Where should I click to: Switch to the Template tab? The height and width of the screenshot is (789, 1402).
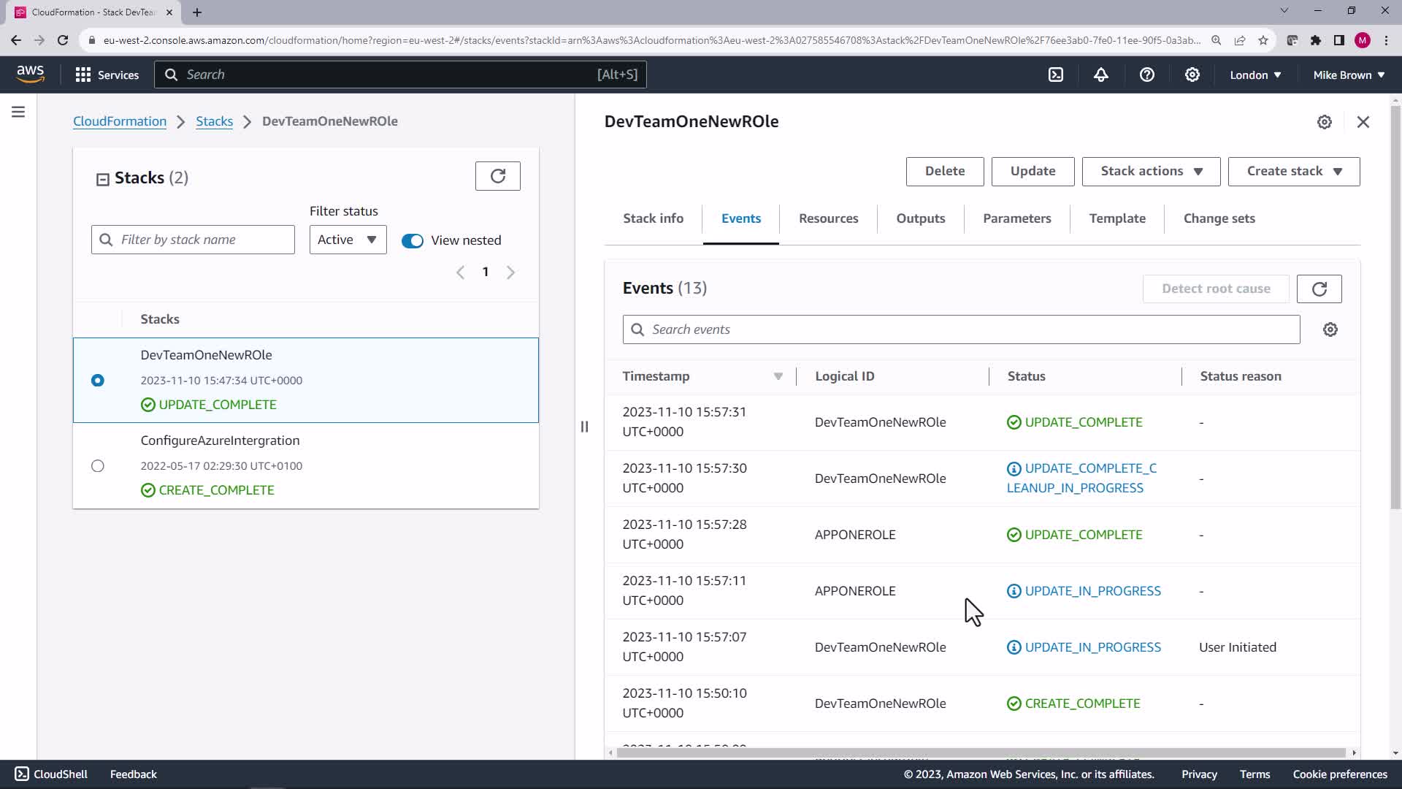[x=1116, y=218]
